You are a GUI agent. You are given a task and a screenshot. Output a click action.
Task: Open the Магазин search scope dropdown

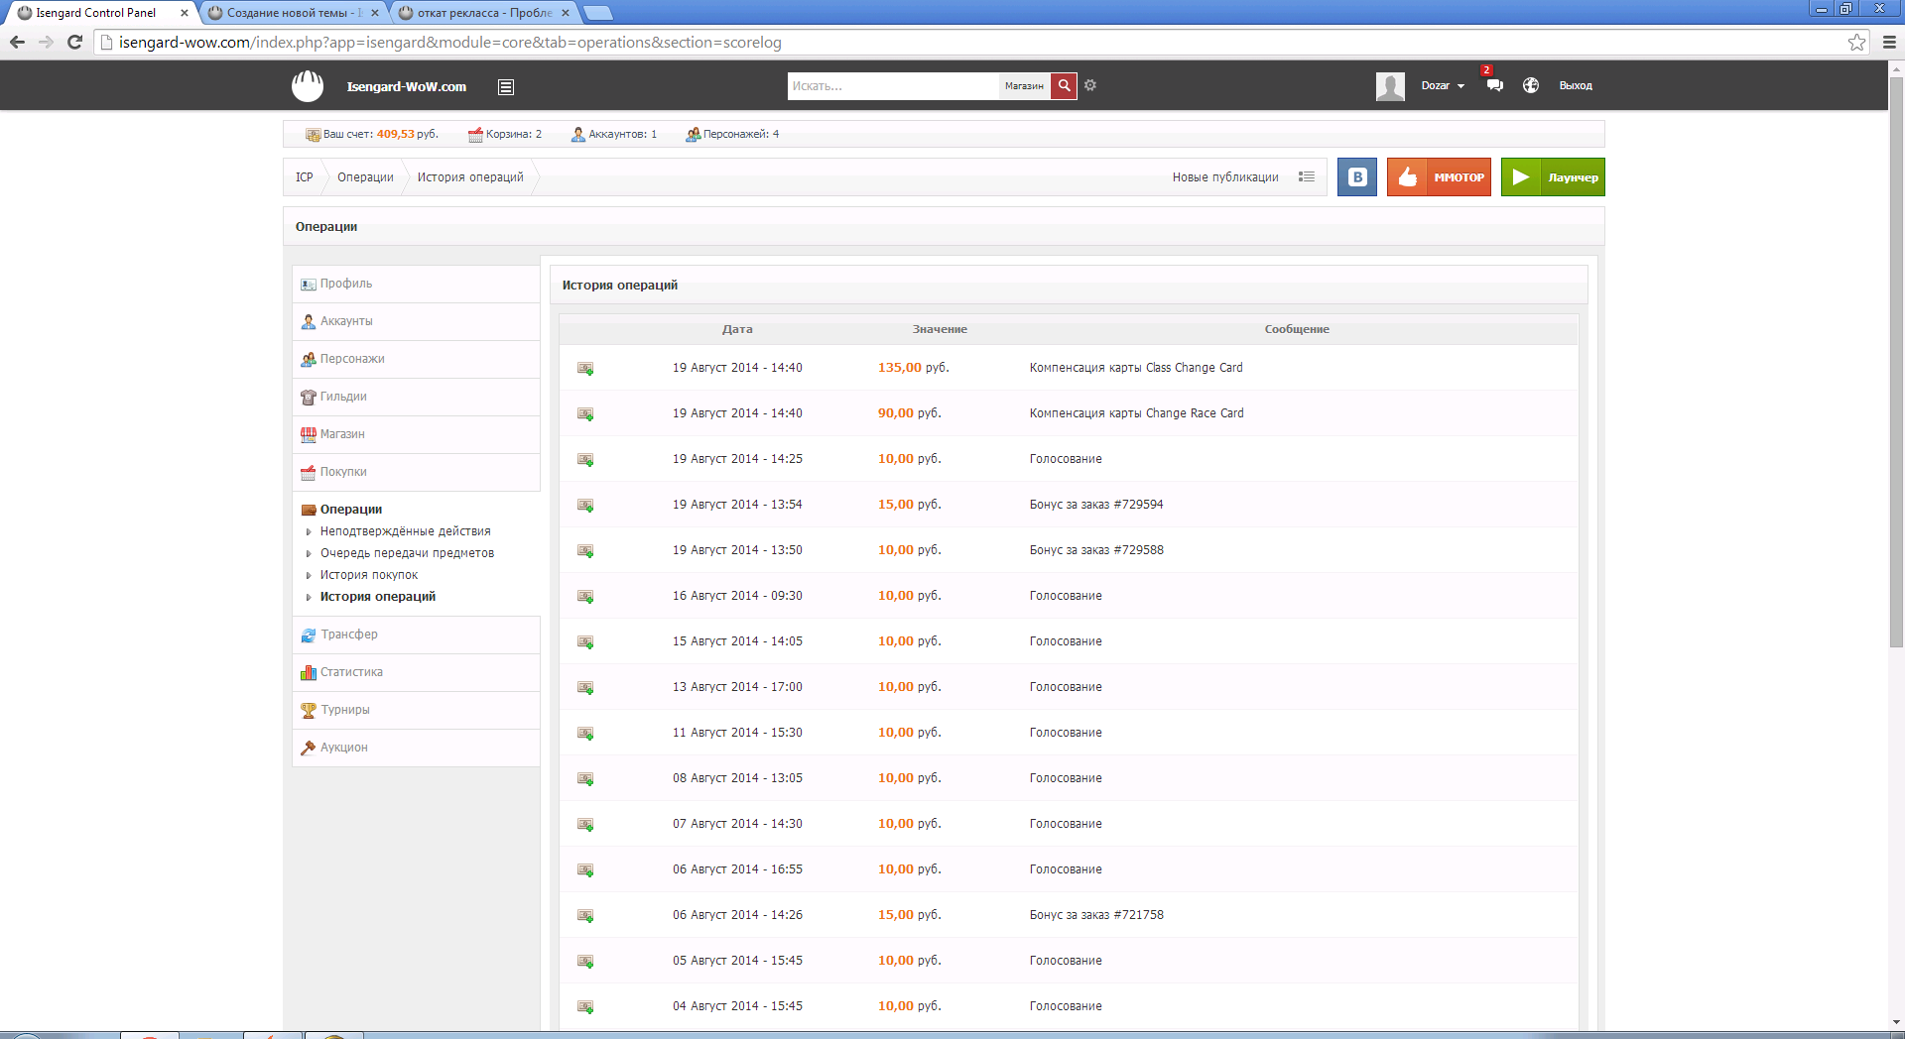[1024, 86]
